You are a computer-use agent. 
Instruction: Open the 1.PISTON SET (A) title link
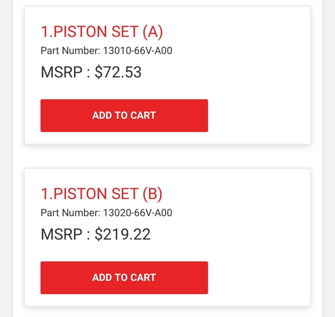pyautogui.click(x=102, y=32)
